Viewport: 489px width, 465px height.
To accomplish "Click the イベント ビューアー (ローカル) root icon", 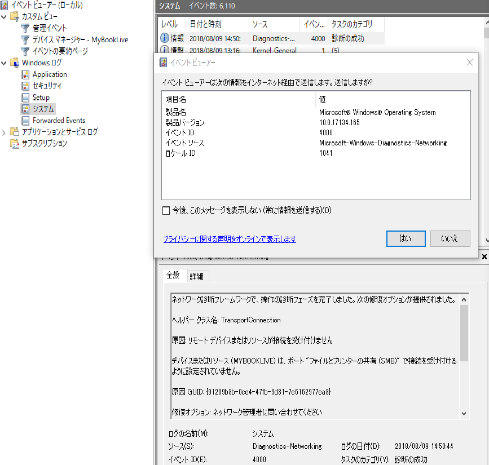I will point(5,5).
